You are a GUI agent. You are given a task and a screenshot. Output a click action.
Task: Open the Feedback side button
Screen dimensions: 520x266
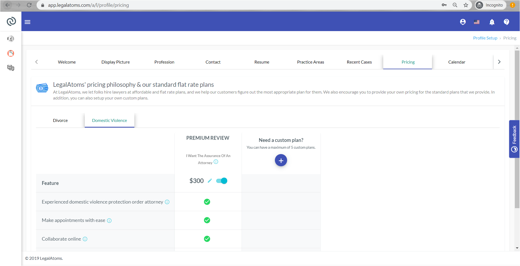514,139
